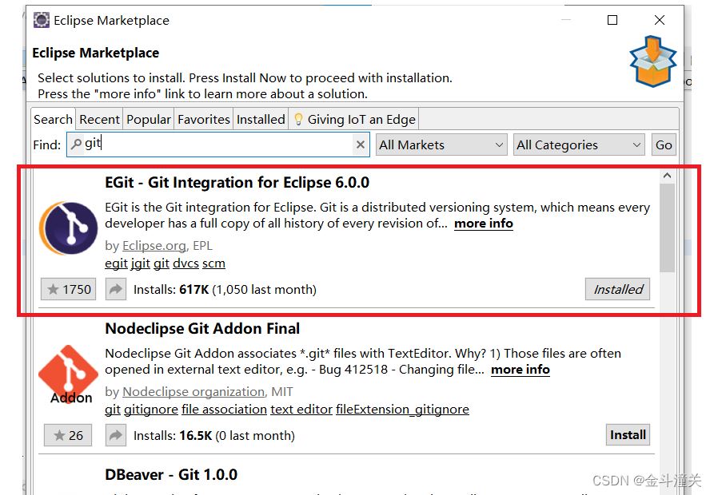
Task: Click the EGit logo icon
Action: (68, 228)
